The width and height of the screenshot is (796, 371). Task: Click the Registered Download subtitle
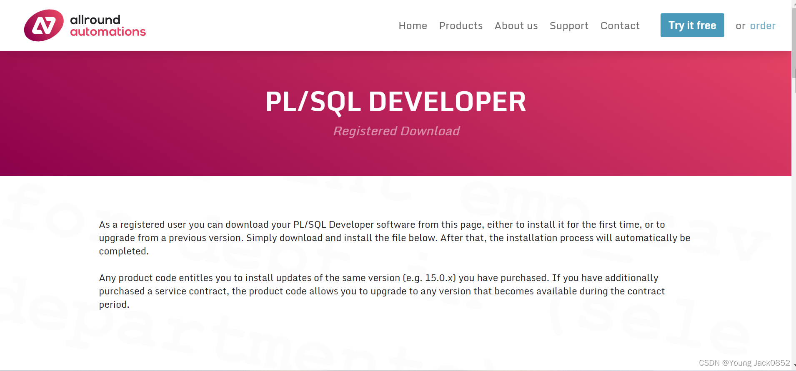[x=396, y=131]
